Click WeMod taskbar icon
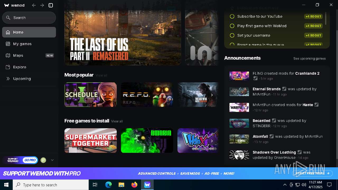 pos(147,185)
